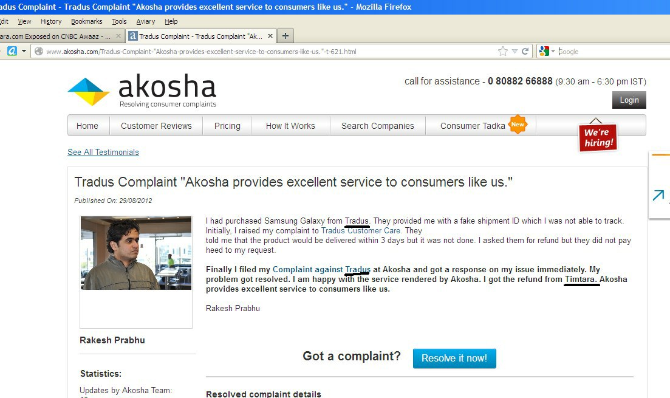The height and width of the screenshot is (398, 670).
Task: Click the site identity globe icon
Action: (x=39, y=51)
